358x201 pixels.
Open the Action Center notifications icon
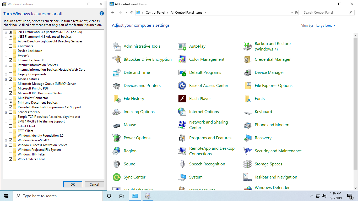coord(350,196)
